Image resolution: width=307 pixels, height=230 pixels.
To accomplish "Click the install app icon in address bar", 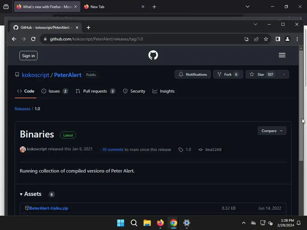I will (x=247, y=39).
